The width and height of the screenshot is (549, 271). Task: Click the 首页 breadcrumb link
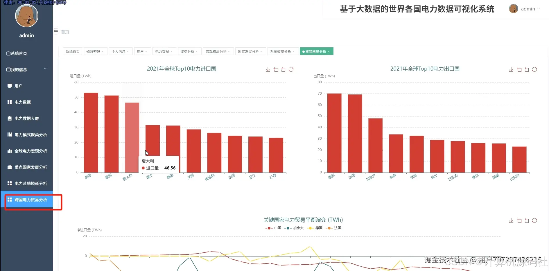64,32
